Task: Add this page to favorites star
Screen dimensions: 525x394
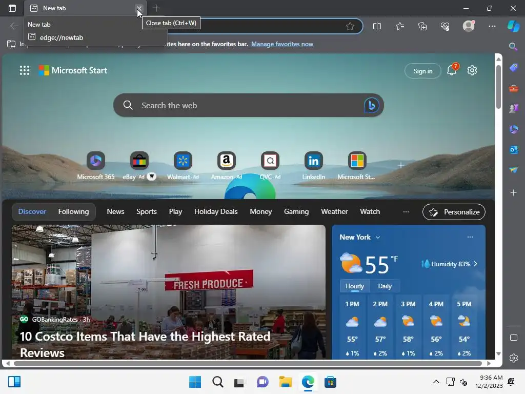Action: pyautogui.click(x=350, y=26)
